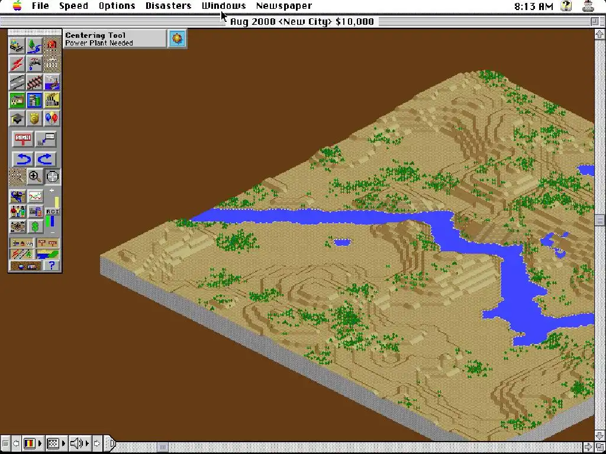Viewport: 606px width, 454px height.
Task: Click the city window title bar text
Action: 302,22
